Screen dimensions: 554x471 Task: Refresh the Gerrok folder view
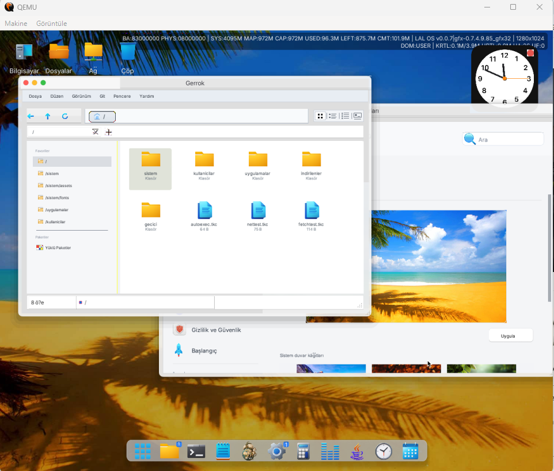(65, 116)
